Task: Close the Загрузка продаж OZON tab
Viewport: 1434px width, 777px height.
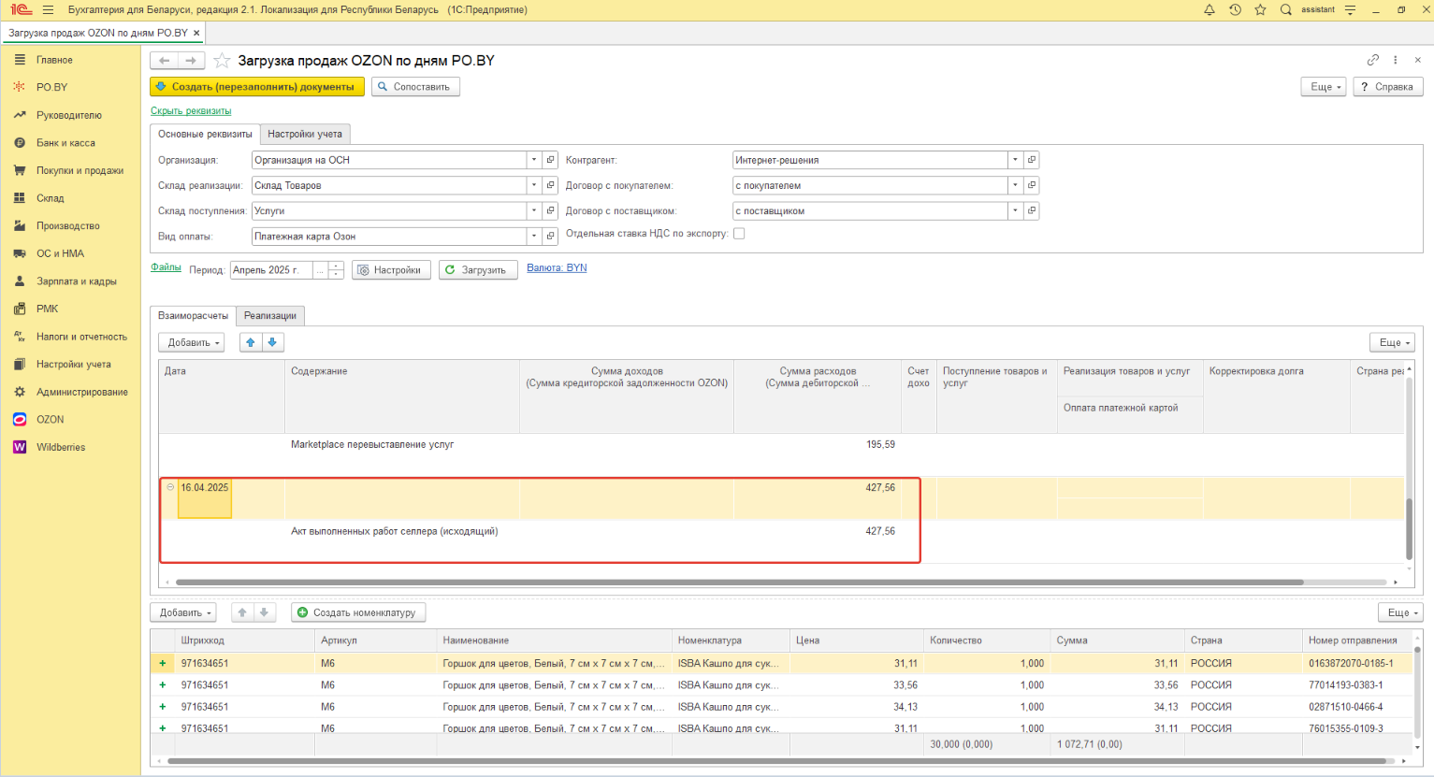Action: point(196,33)
